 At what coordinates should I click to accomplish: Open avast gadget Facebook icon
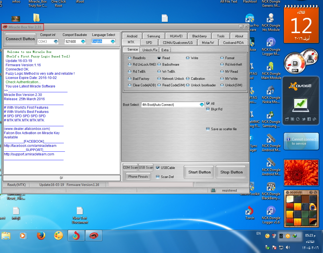309,119
